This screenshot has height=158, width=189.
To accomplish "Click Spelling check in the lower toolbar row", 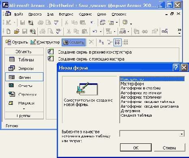I will click(58, 32).
